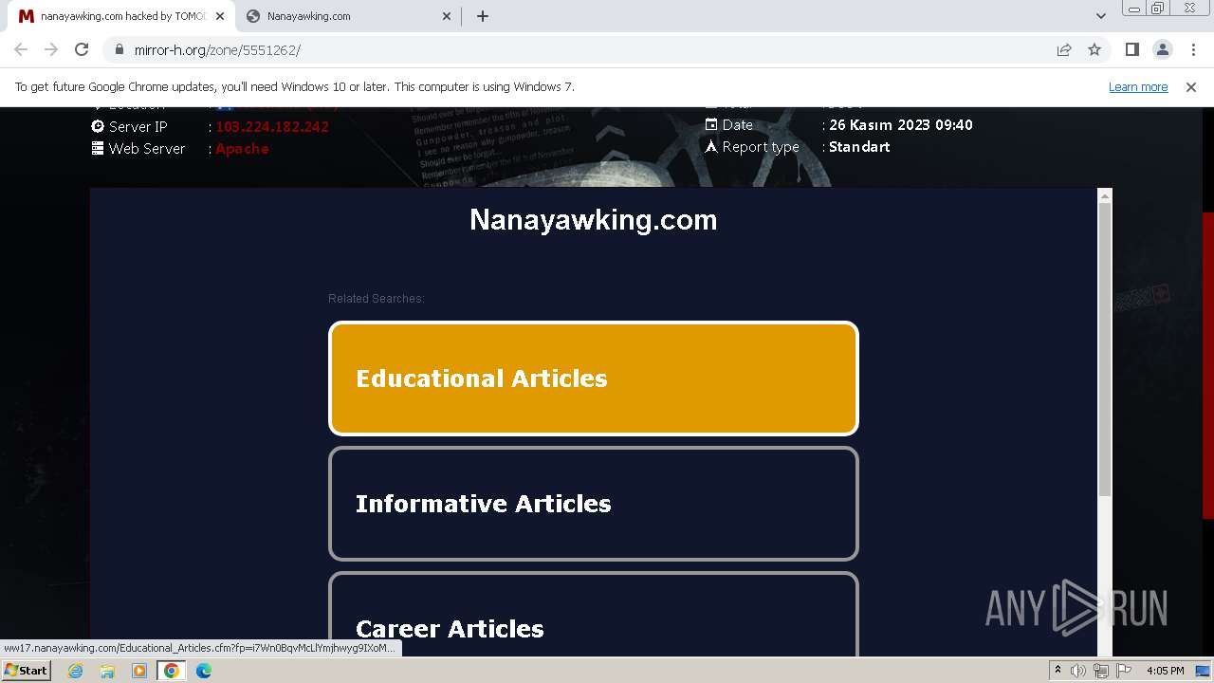Launch Internet Explorer from taskbar
The height and width of the screenshot is (683, 1214).
76,671
